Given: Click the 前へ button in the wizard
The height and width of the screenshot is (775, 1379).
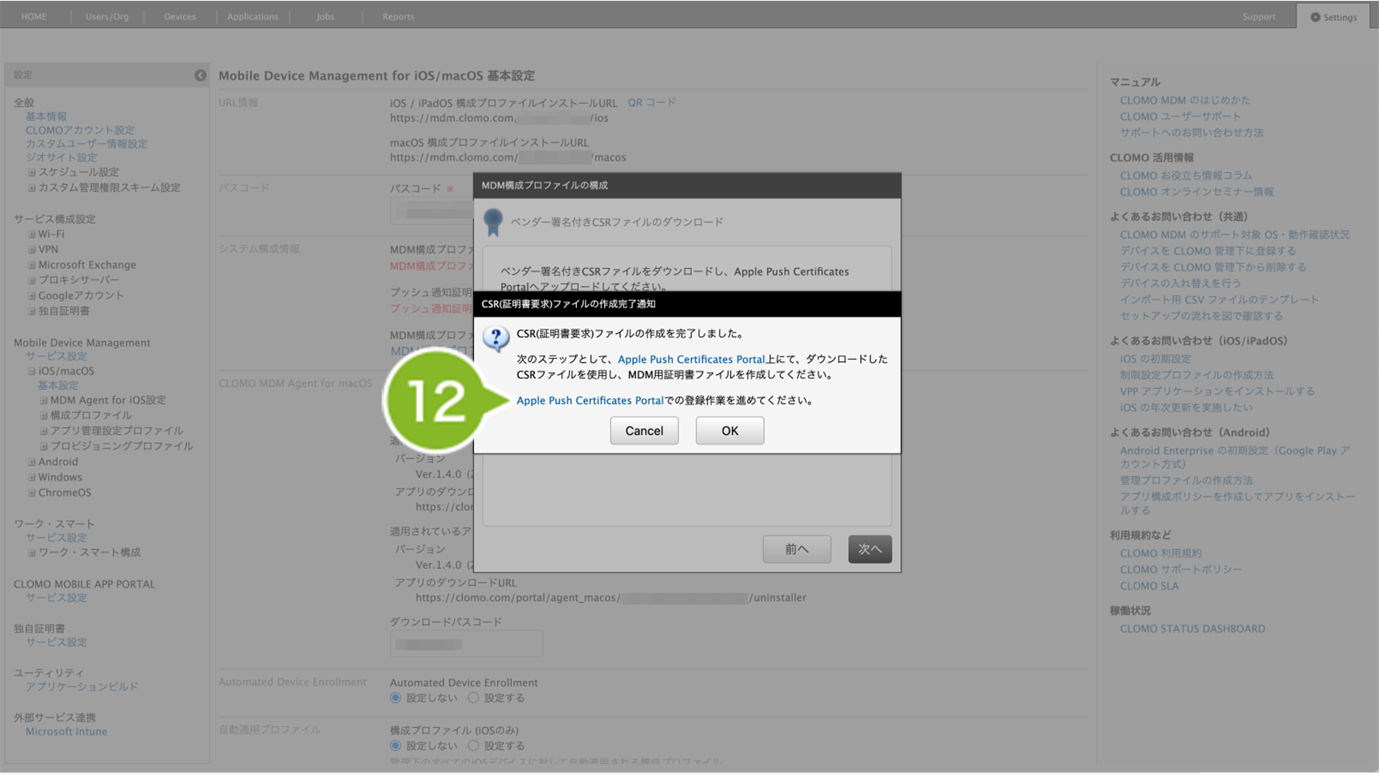Looking at the screenshot, I should 797,549.
